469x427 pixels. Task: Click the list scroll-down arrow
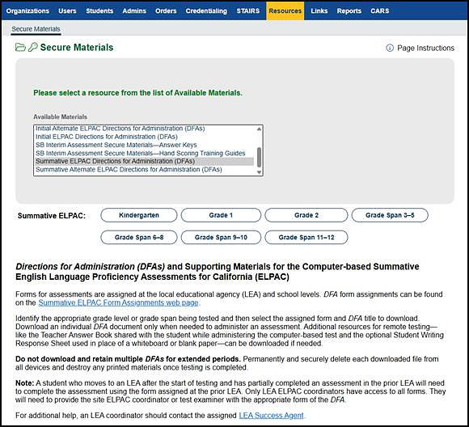pos(259,172)
